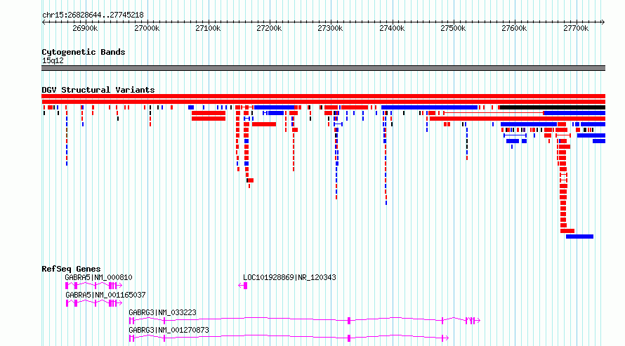This screenshot has height=346, width=625.
Task: Click the left arrowhead of the coordinate ruler
Action: (44, 22)
